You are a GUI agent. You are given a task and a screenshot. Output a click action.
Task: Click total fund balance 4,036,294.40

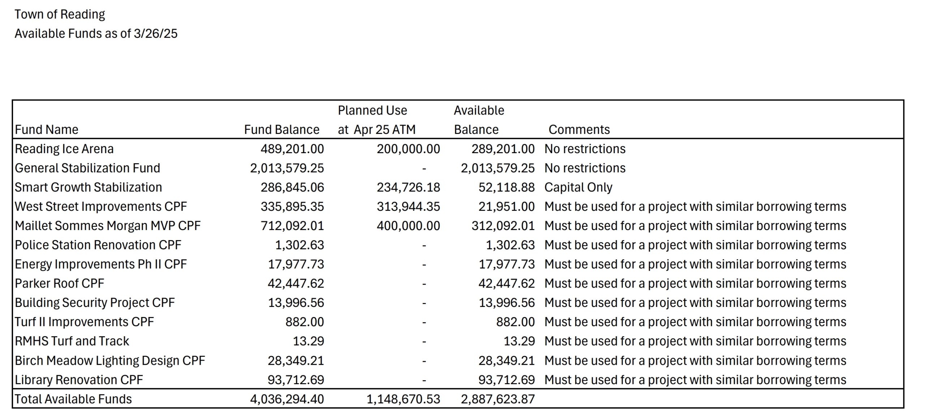[287, 399]
